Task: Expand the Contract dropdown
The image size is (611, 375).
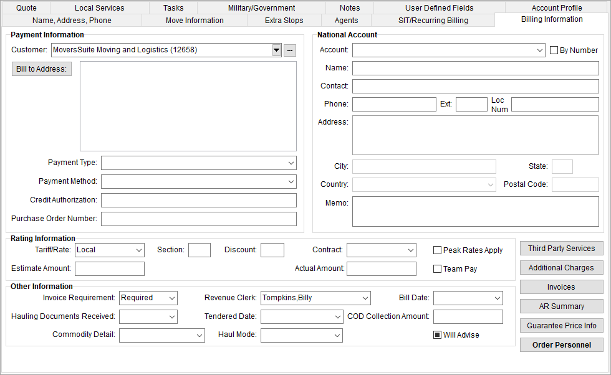Action: [x=410, y=250]
